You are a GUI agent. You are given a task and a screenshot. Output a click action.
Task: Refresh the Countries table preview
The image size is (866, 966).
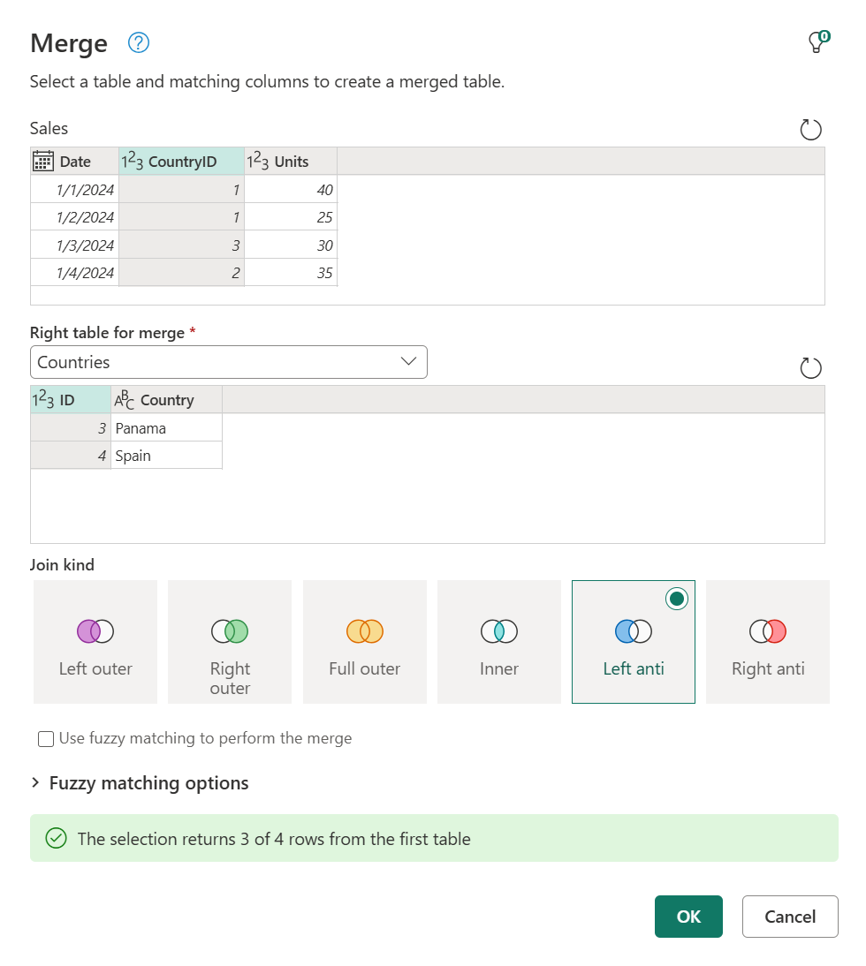tap(810, 367)
